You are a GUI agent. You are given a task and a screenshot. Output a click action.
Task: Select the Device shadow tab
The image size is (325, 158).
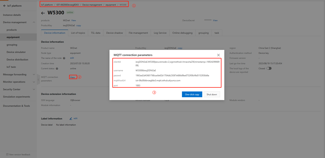114,33
